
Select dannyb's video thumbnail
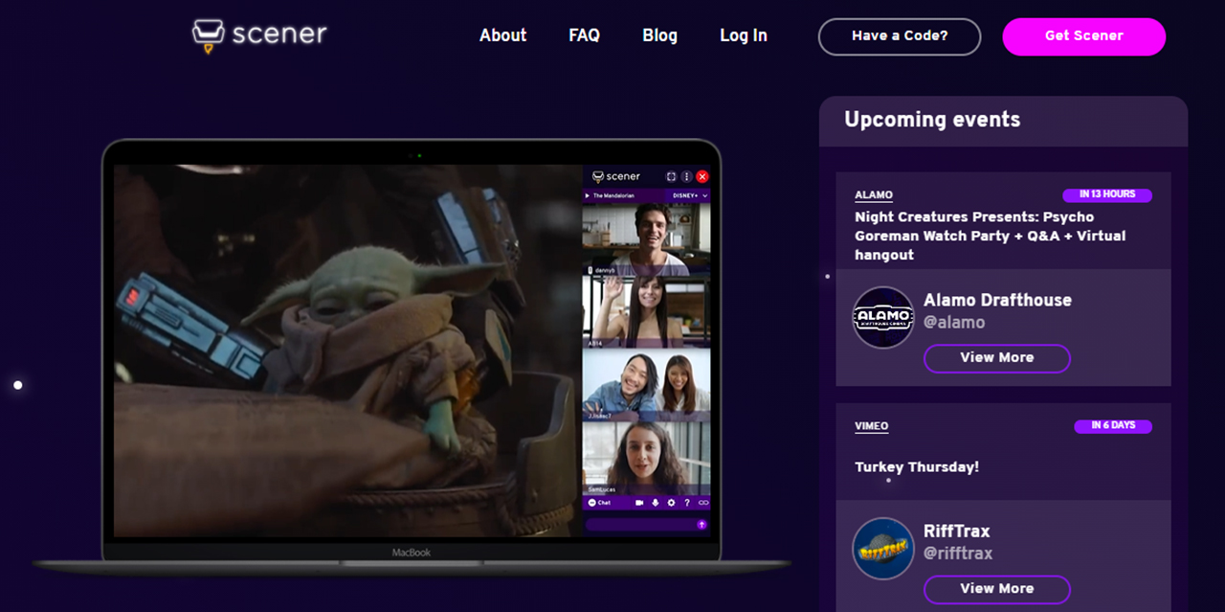point(647,239)
